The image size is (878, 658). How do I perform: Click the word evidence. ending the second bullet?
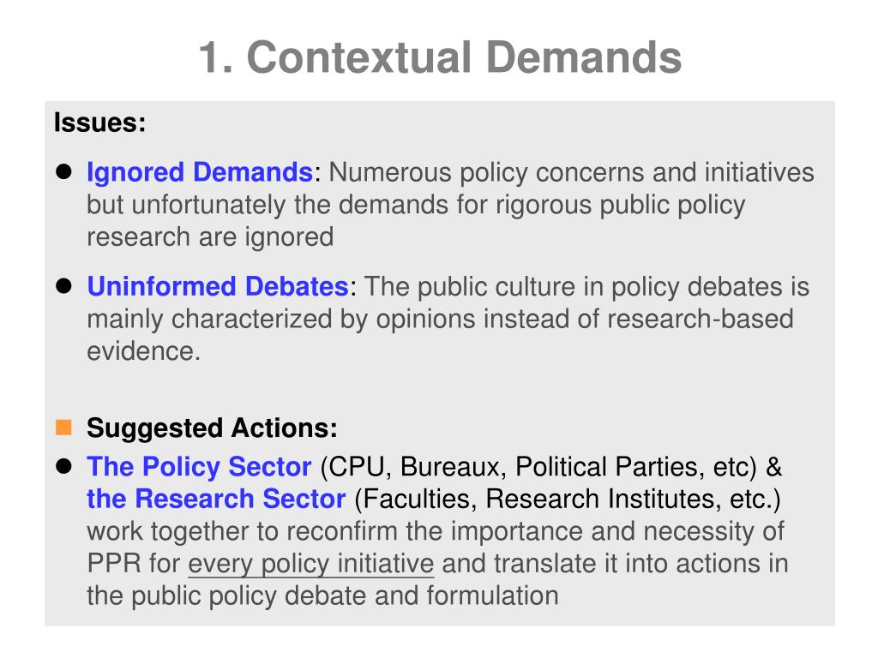click(143, 351)
